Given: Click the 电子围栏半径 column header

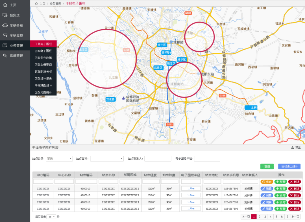Looking at the screenshot, I should (191, 175).
